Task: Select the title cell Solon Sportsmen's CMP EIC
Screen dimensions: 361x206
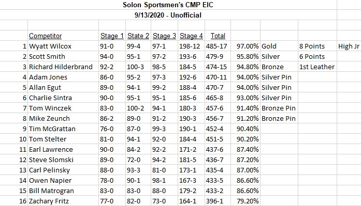Action: click(x=168, y=5)
